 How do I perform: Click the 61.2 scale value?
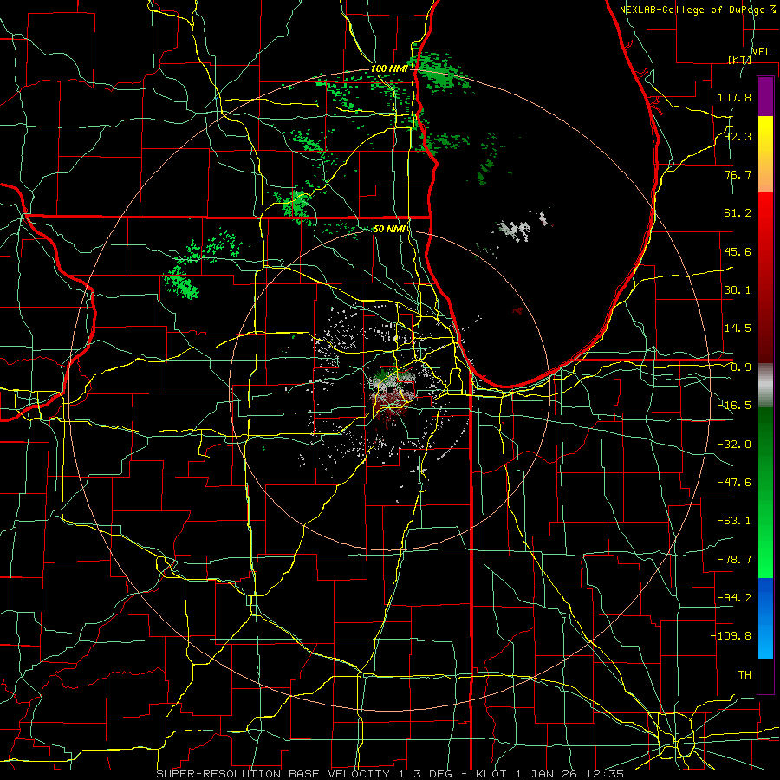(738, 213)
